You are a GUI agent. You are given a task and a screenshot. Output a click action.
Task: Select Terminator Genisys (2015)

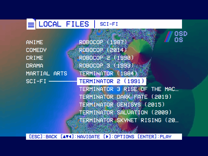122,105
